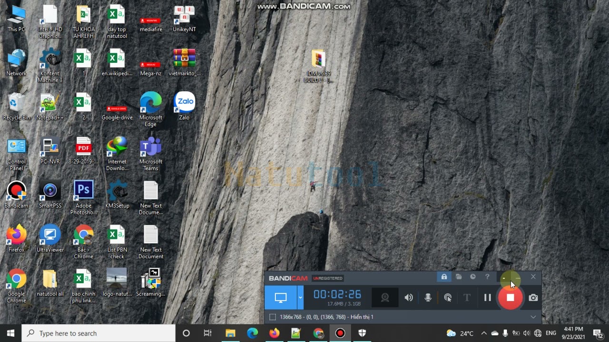Screen dimensions: 609x342
Task: Toggle Bandicam text overlay tool
Action: [x=467, y=298]
